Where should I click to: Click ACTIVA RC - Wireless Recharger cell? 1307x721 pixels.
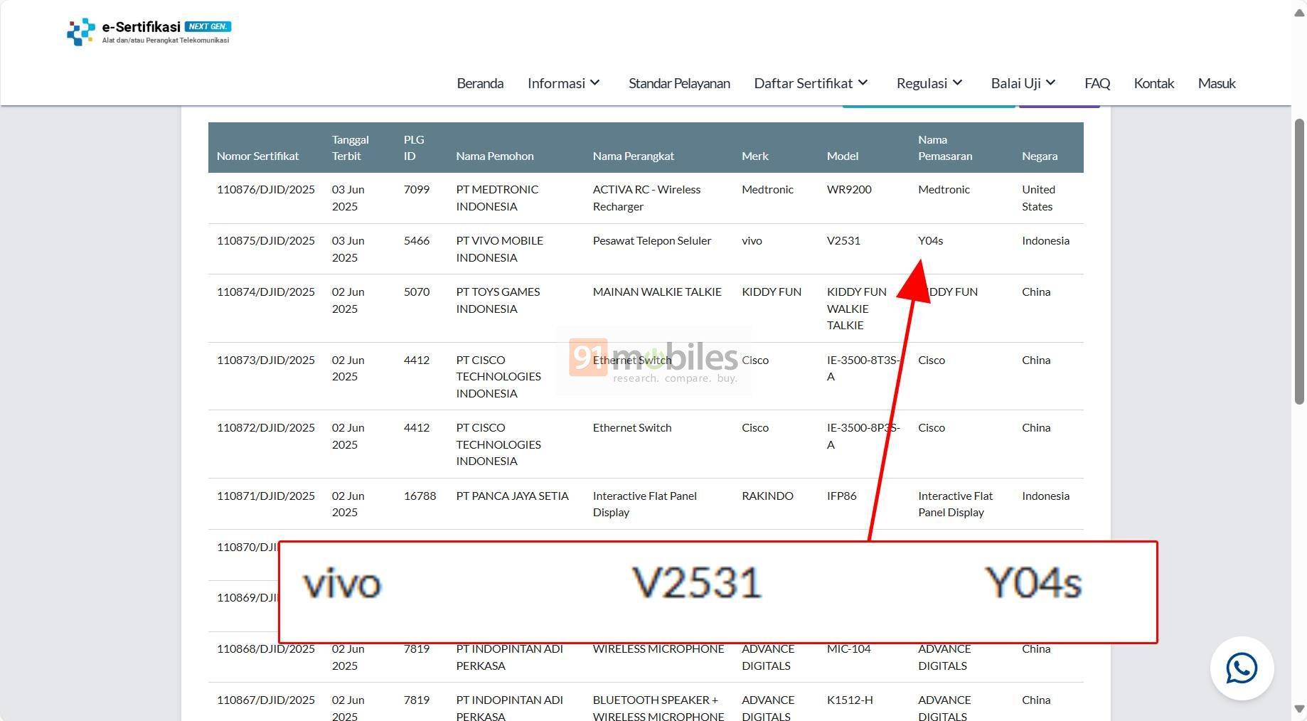tap(646, 198)
